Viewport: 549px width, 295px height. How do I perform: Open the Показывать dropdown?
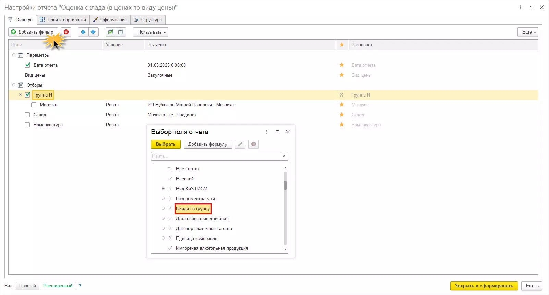(x=151, y=32)
